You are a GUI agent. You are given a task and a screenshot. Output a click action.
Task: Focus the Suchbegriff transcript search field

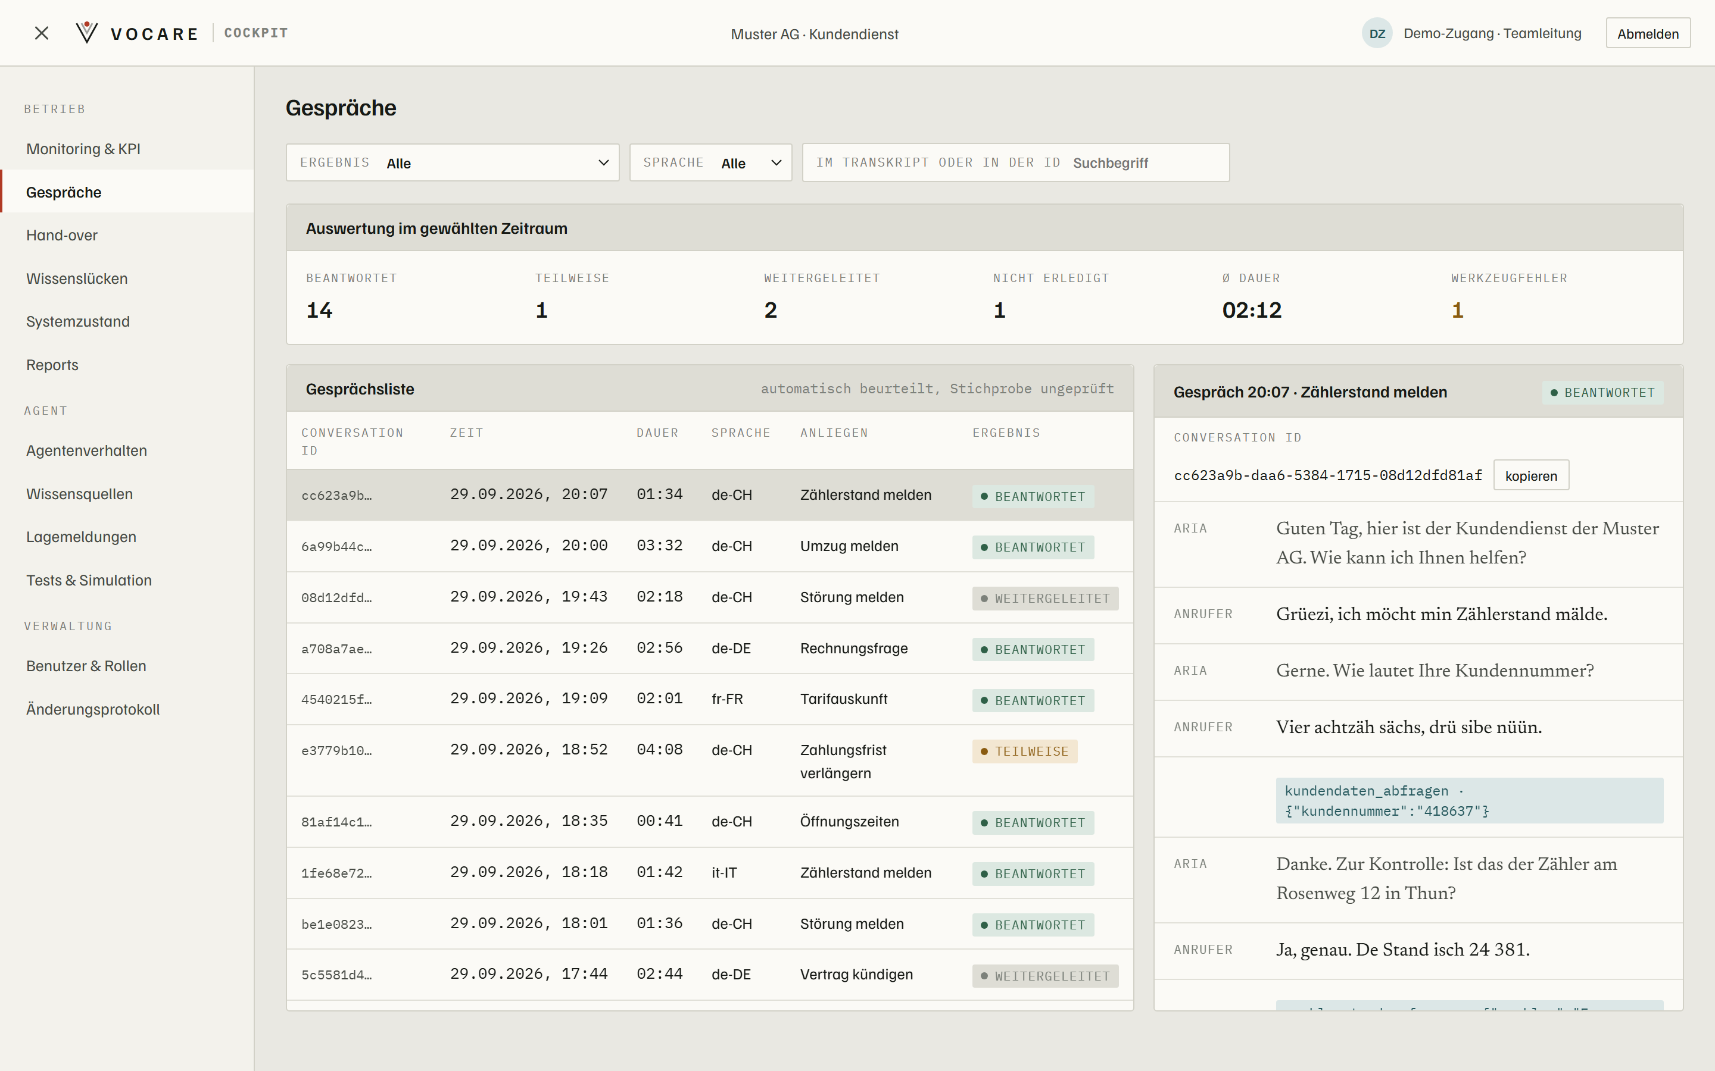click(x=1015, y=163)
